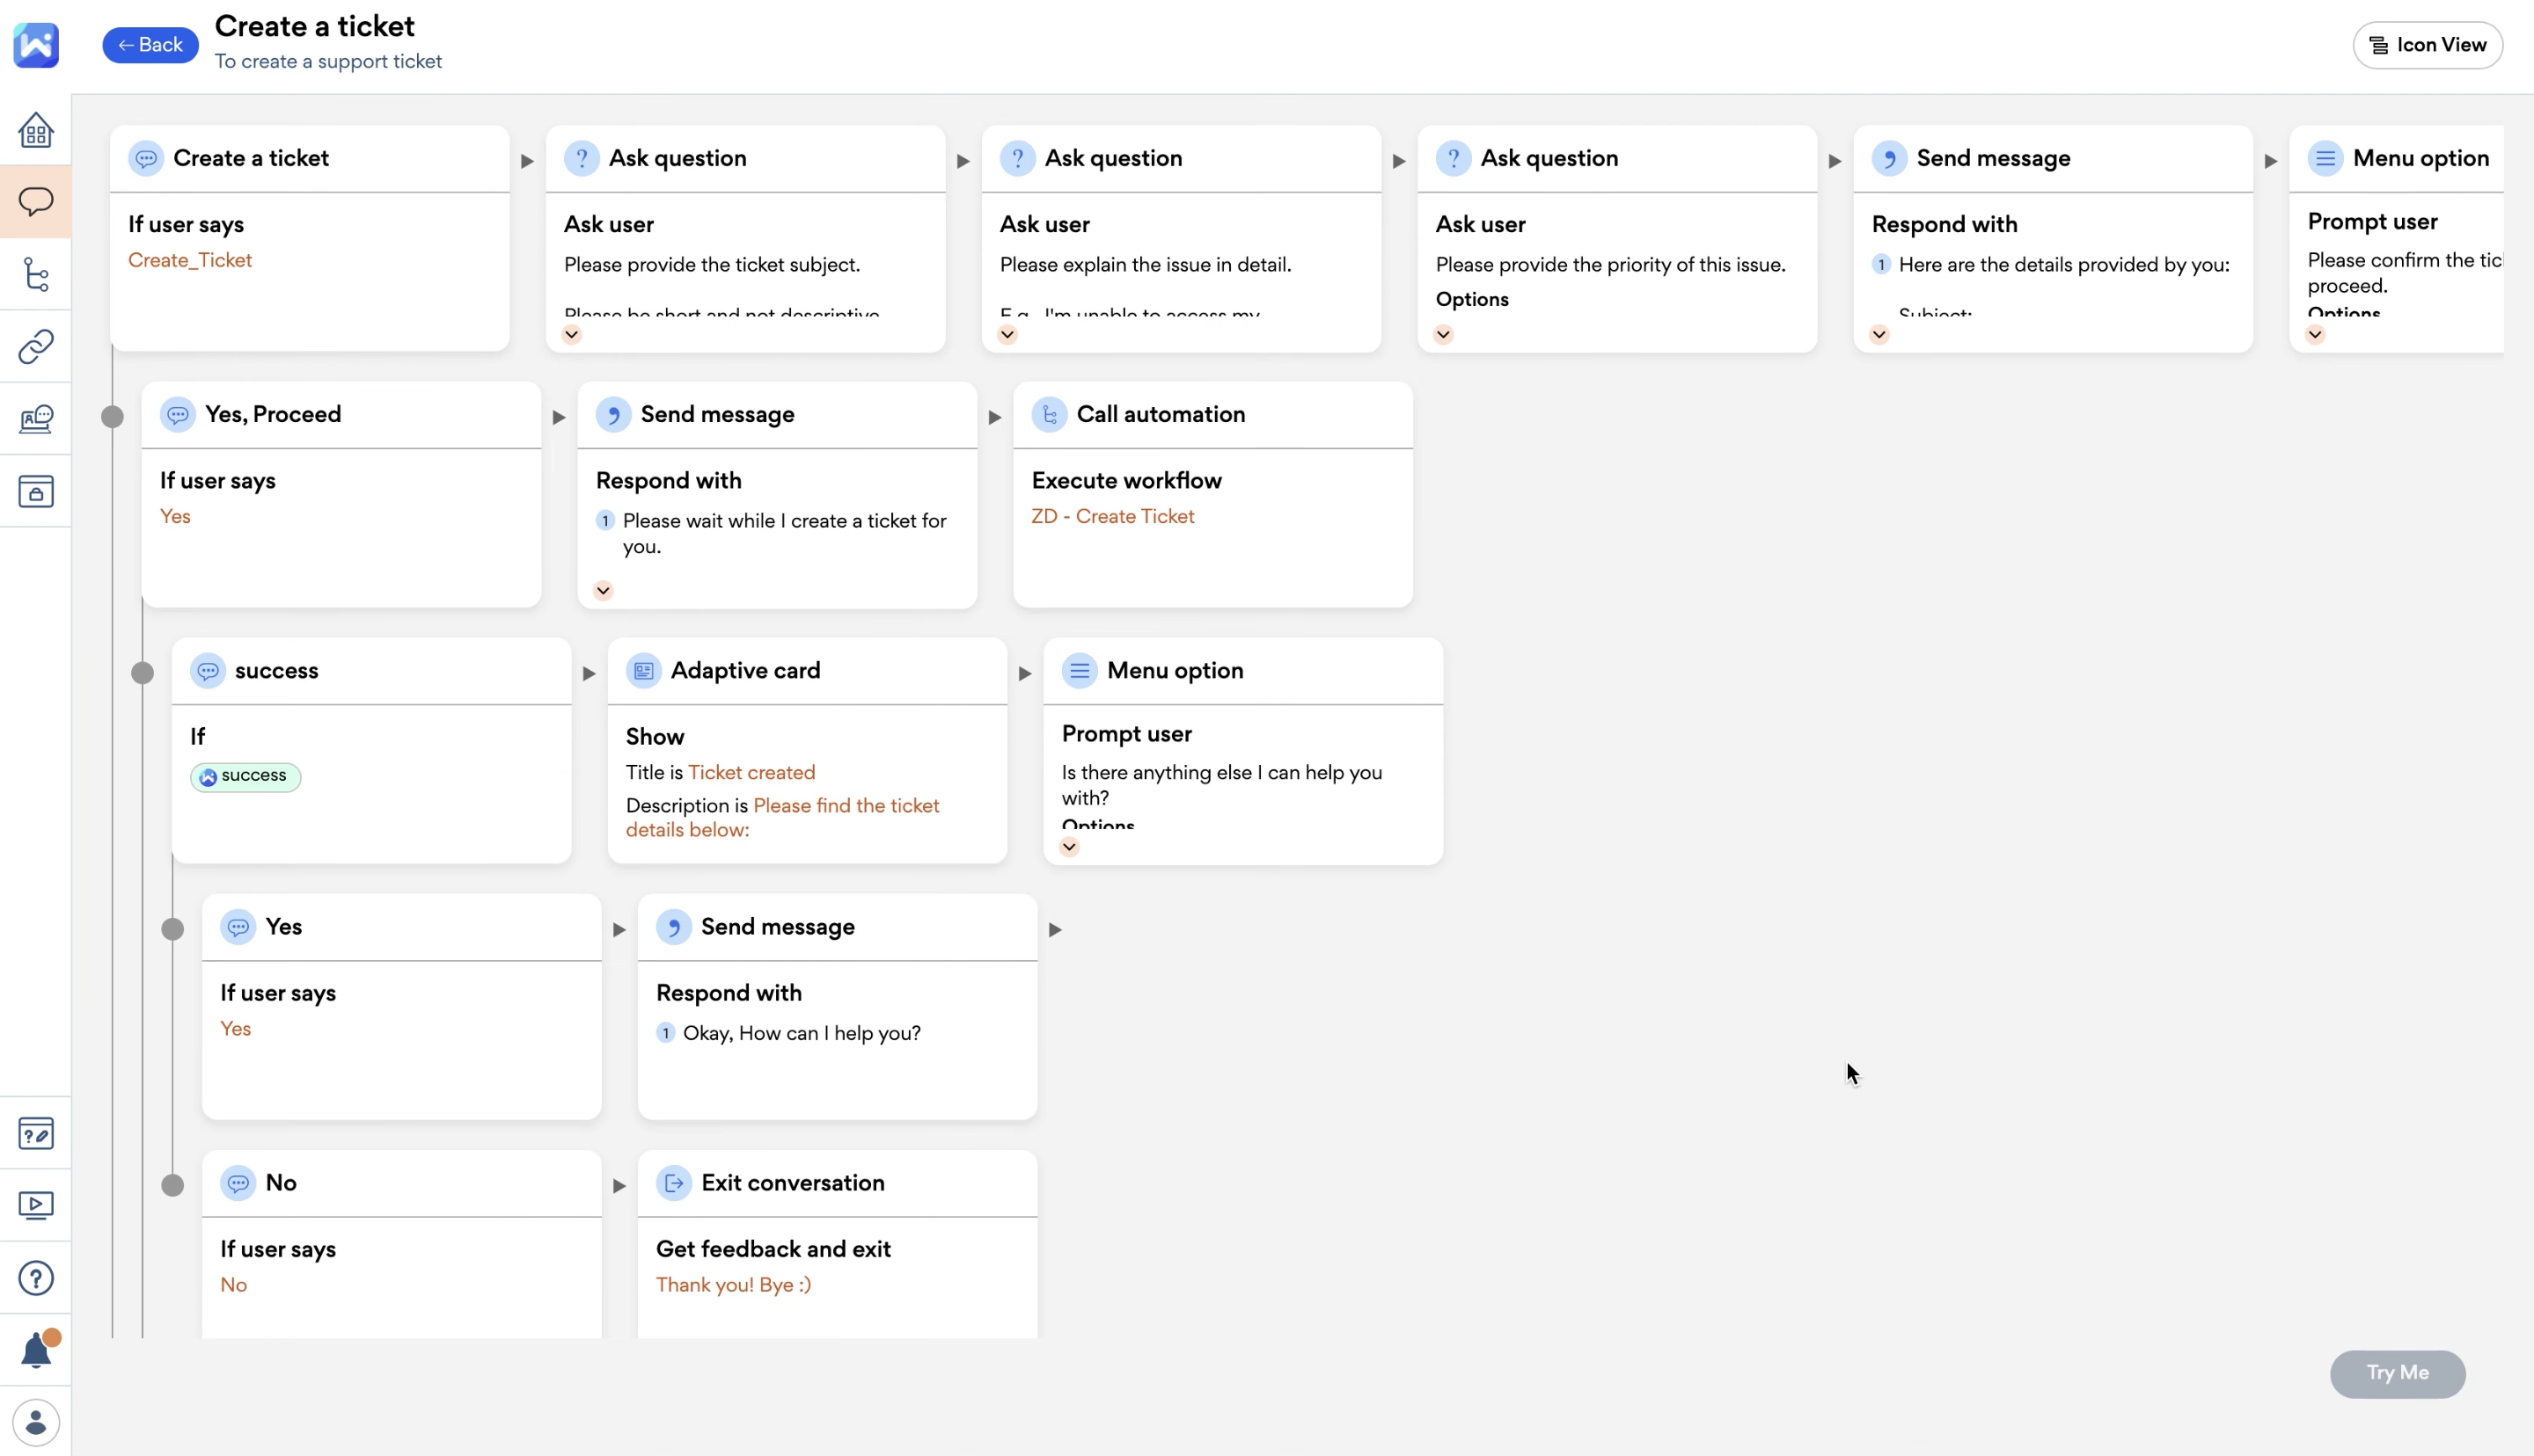Open the workflow branch sidebar icon
This screenshot has width=2534, height=1456.
(x=36, y=274)
